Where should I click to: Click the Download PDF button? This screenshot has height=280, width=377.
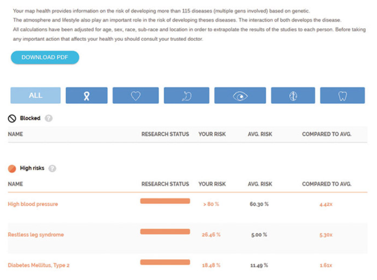click(x=45, y=57)
